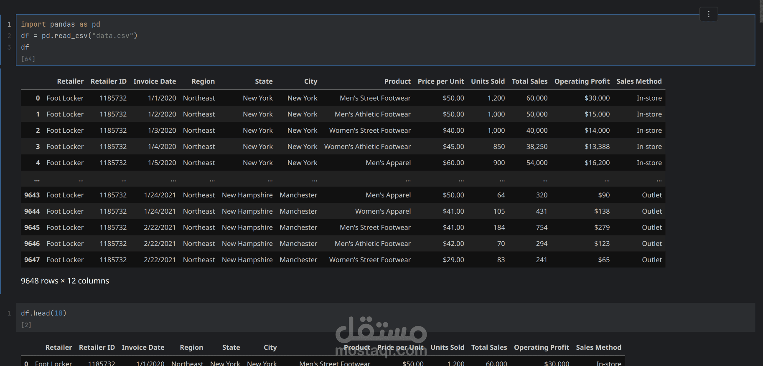
Task: Click the 1/5/2020 invoice date cell
Action: (162, 163)
